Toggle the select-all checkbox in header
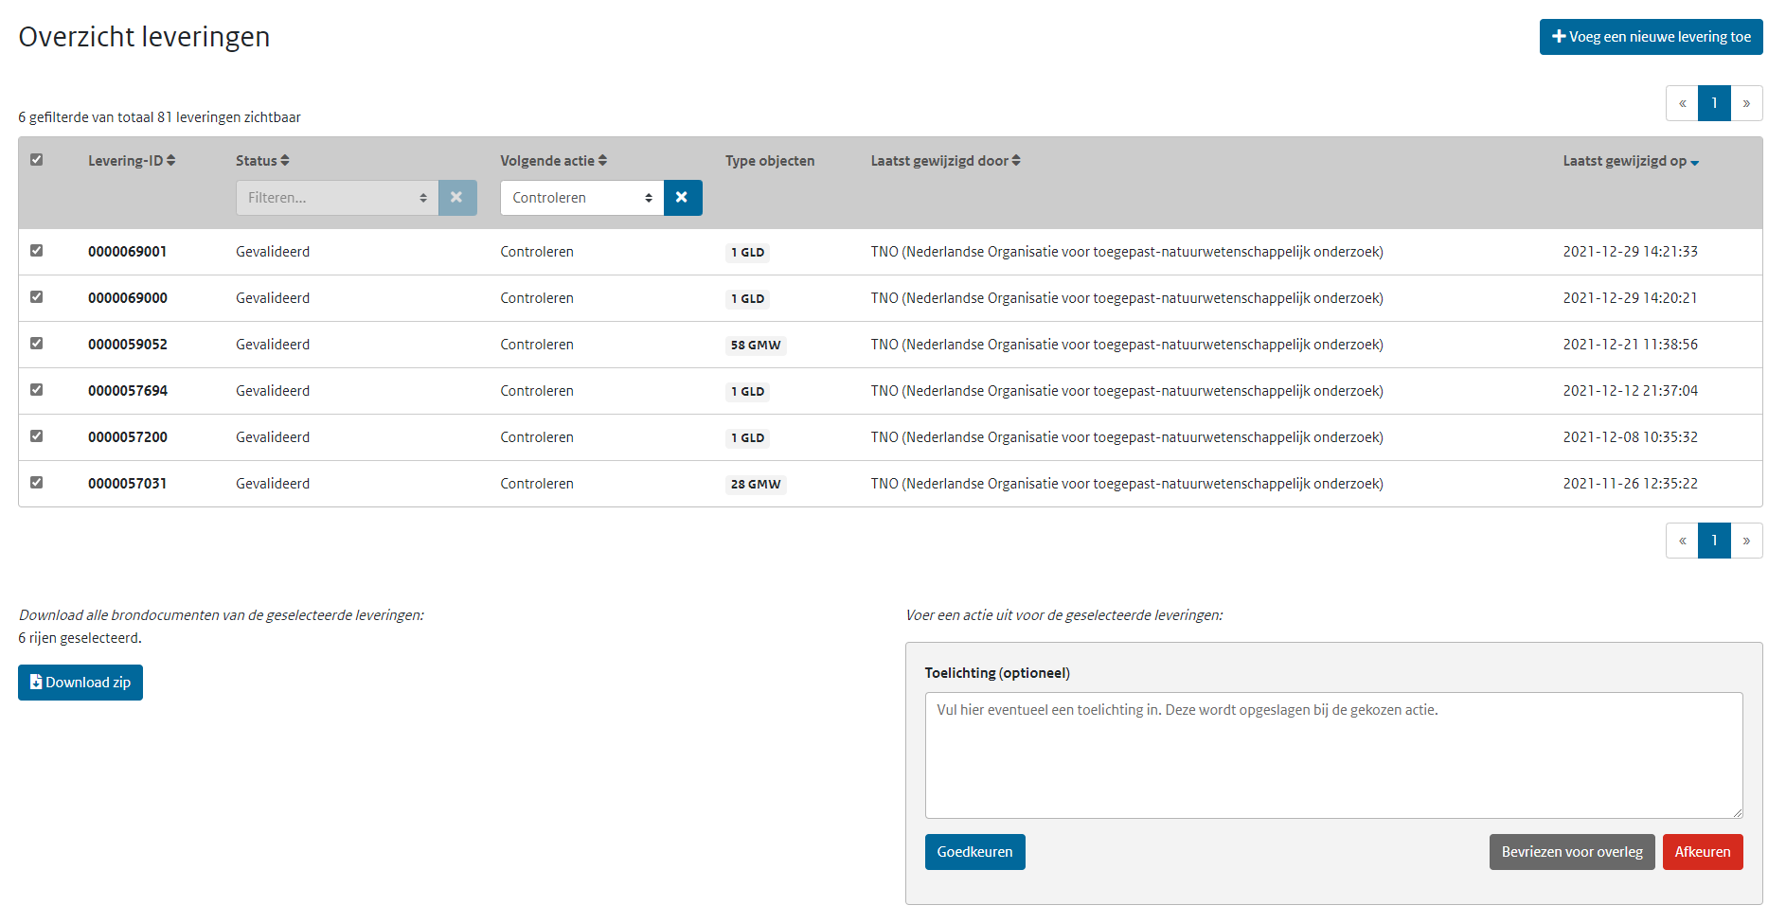This screenshot has width=1786, height=923. pos(37,160)
